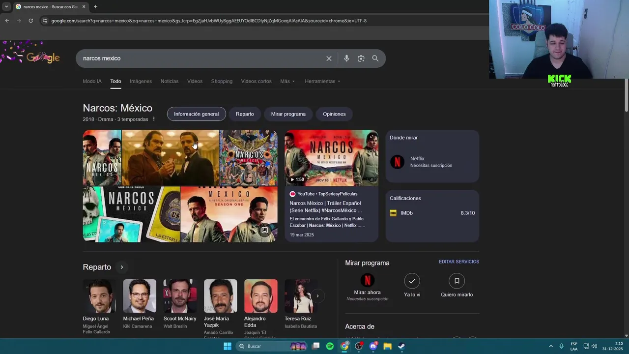Open the Videos tab
The height and width of the screenshot is (354, 629).
[x=195, y=81]
